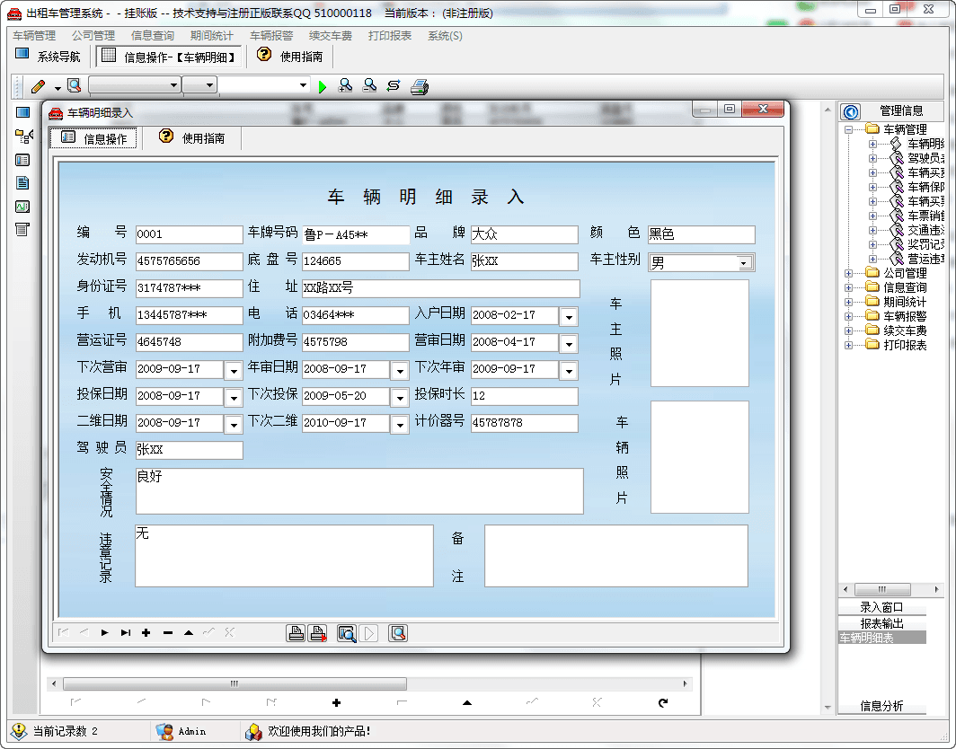Click the minus delete-record button in dialog navigator
The height and width of the screenshot is (749, 956).
(167, 633)
